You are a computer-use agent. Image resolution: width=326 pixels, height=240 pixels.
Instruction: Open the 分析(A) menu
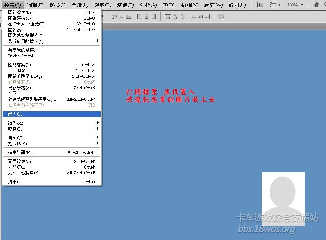(148, 5)
